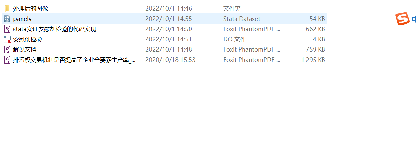The image size is (416, 164).
Task: Click the PDF icon for stata实证安慰剂检验的代码实现
Action: (x=7, y=29)
